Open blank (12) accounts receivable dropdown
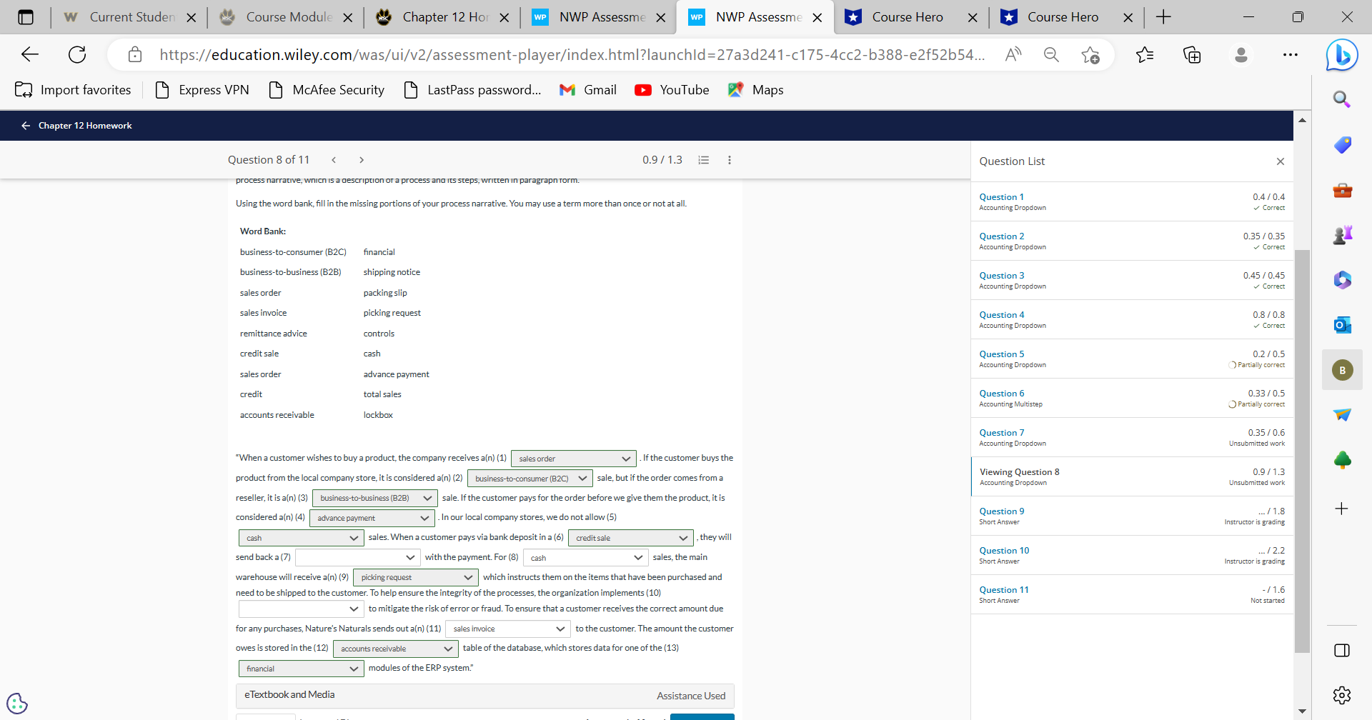The width and height of the screenshot is (1372, 720). tap(396, 649)
